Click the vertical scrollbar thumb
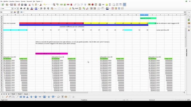 tap(185, 37)
